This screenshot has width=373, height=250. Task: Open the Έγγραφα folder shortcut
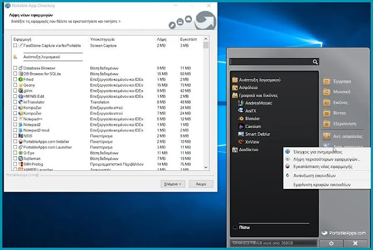[x=337, y=81]
